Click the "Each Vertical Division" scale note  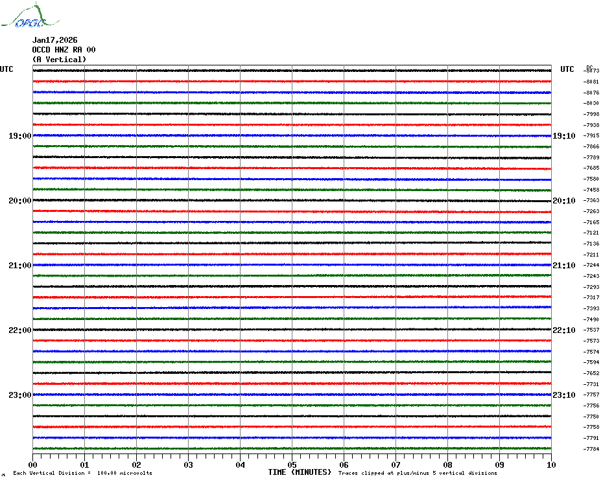pyautogui.click(x=82, y=473)
